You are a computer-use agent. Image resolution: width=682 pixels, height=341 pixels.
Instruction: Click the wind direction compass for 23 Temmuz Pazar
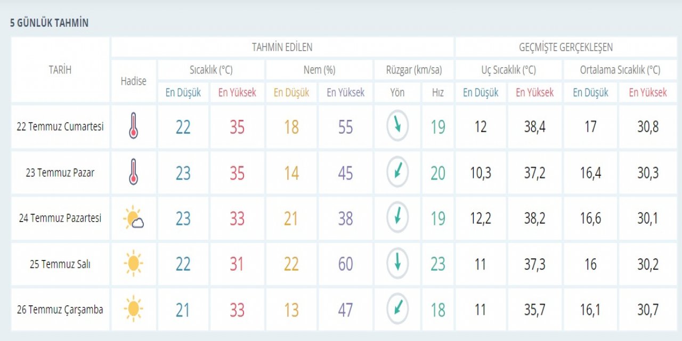point(397,172)
